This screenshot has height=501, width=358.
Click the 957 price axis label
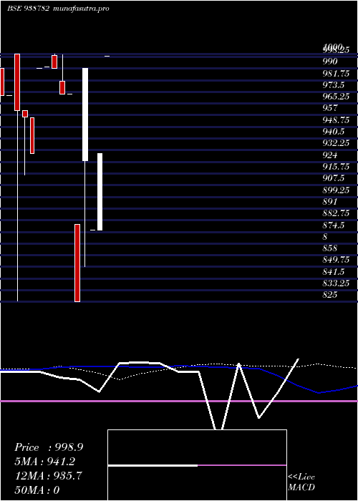(330, 108)
